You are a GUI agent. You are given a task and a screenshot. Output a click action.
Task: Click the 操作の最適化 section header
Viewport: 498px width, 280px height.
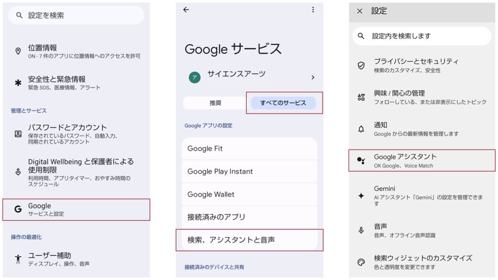tap(26, 237)
